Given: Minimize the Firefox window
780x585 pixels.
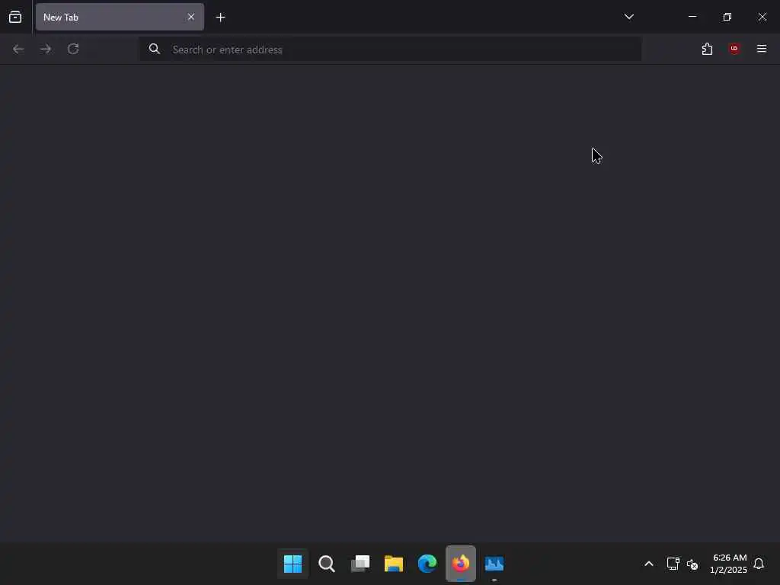Looking at the screenshot, I should [692, 17].
